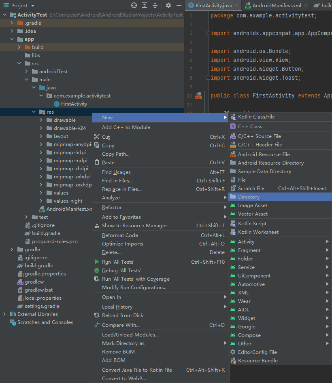Viewport: 332px width, 383px height.
Task: Click the Debug bug icon
Action: coord(97,271)
